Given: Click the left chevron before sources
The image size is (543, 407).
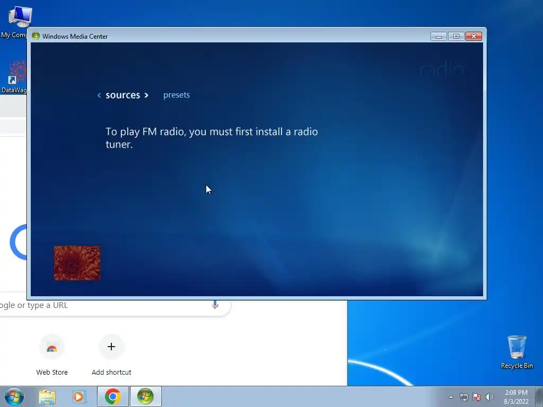Looking at the screenshot, I should 99,95.
